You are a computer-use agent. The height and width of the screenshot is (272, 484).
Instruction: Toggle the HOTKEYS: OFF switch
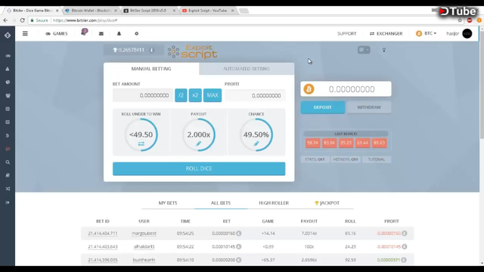tap(346, 159)
